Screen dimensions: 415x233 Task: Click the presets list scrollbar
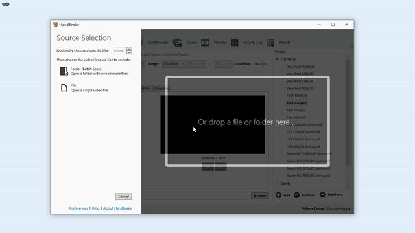pos(348,113)
